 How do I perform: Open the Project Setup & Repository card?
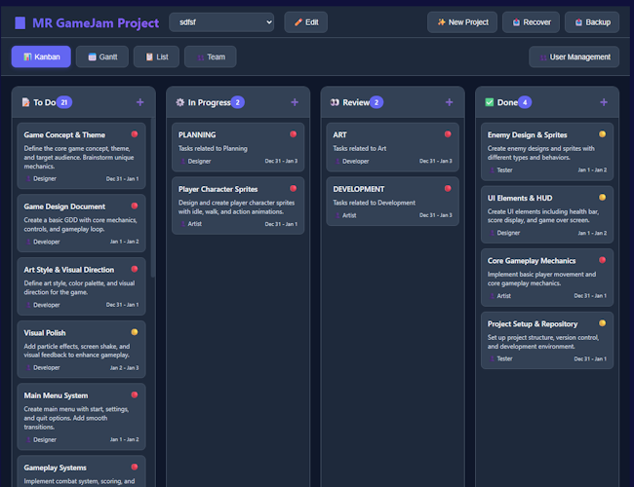547,341
